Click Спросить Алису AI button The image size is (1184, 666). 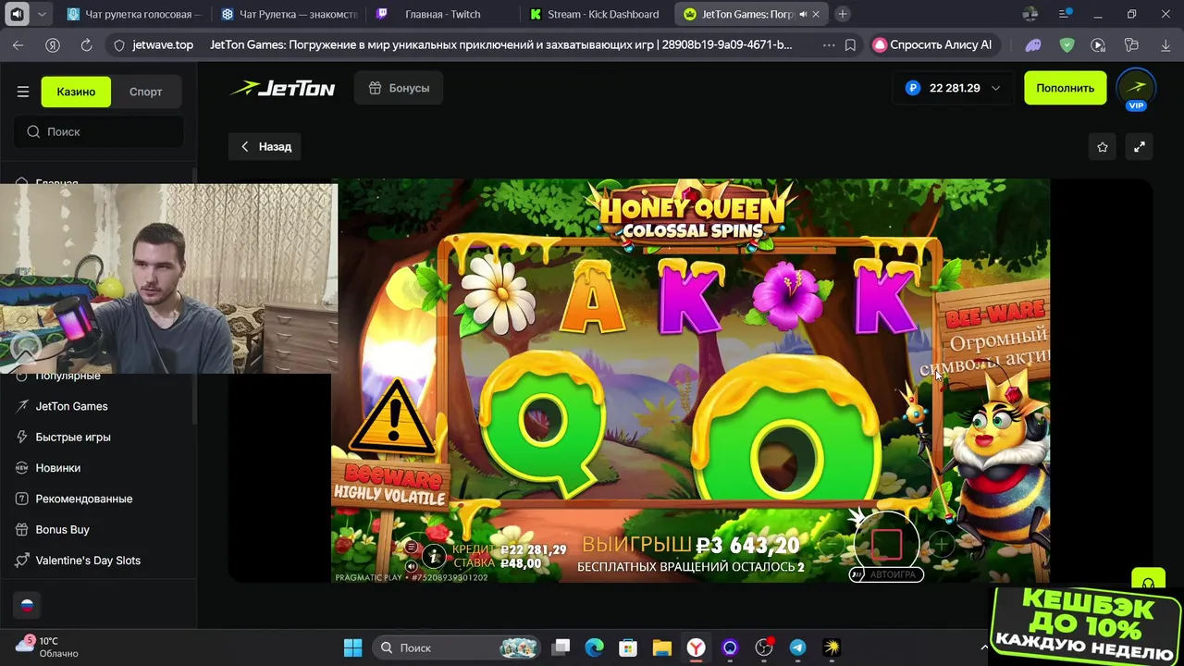(932, 44)
